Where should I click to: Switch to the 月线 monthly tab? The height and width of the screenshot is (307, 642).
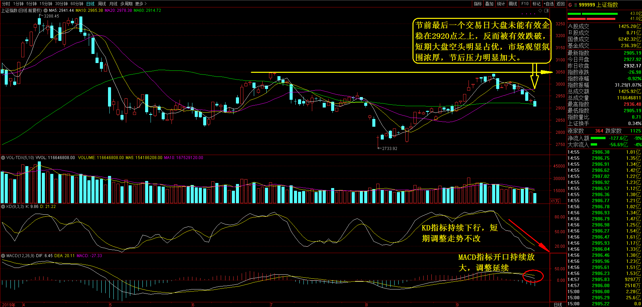[113, 4]
